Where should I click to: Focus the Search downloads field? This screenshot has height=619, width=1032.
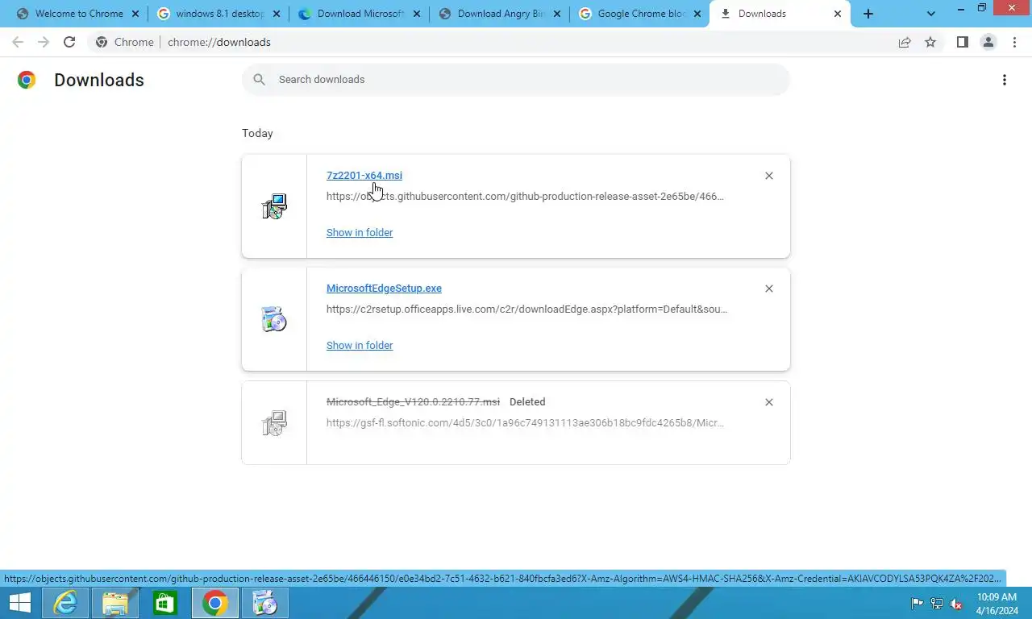(x=516, y=79)
